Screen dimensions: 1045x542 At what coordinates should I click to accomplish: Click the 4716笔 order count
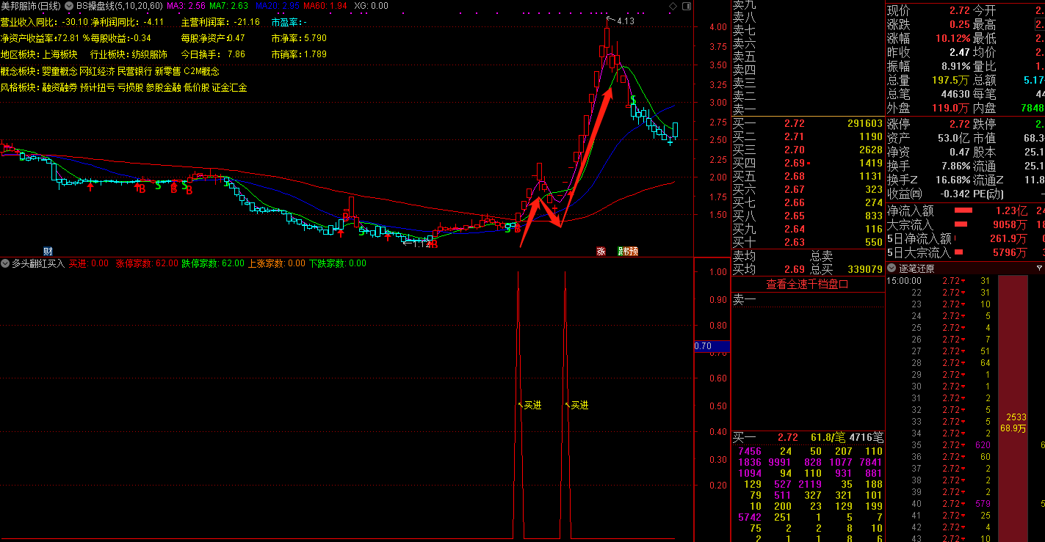[x=867, y=438]
